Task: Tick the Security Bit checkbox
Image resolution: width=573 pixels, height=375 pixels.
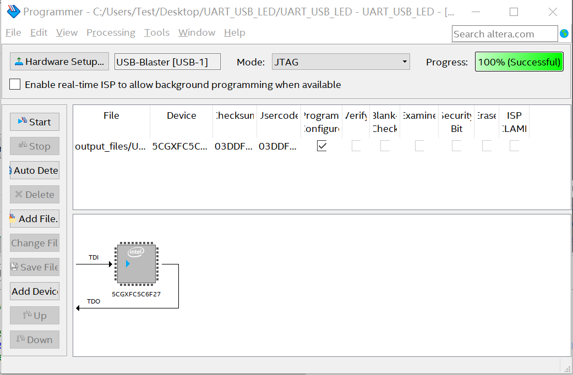Action: 456,146
